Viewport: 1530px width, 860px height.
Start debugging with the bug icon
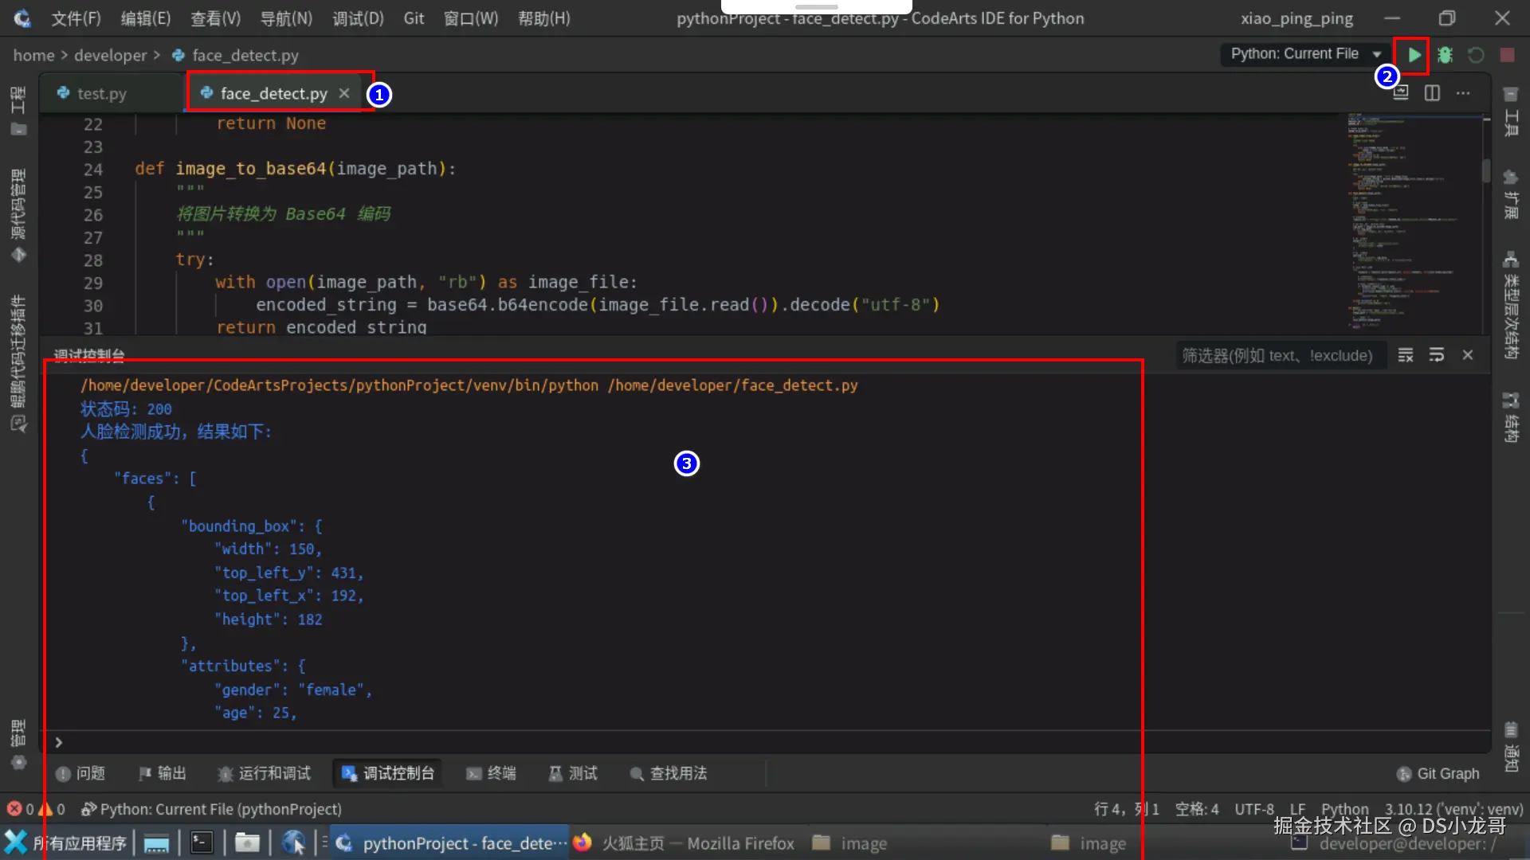[1445, 55]
